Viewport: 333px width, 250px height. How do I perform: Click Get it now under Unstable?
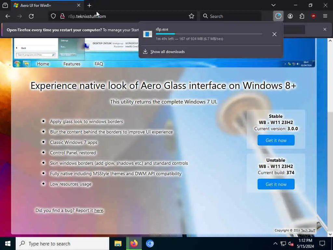coord(276,184)
